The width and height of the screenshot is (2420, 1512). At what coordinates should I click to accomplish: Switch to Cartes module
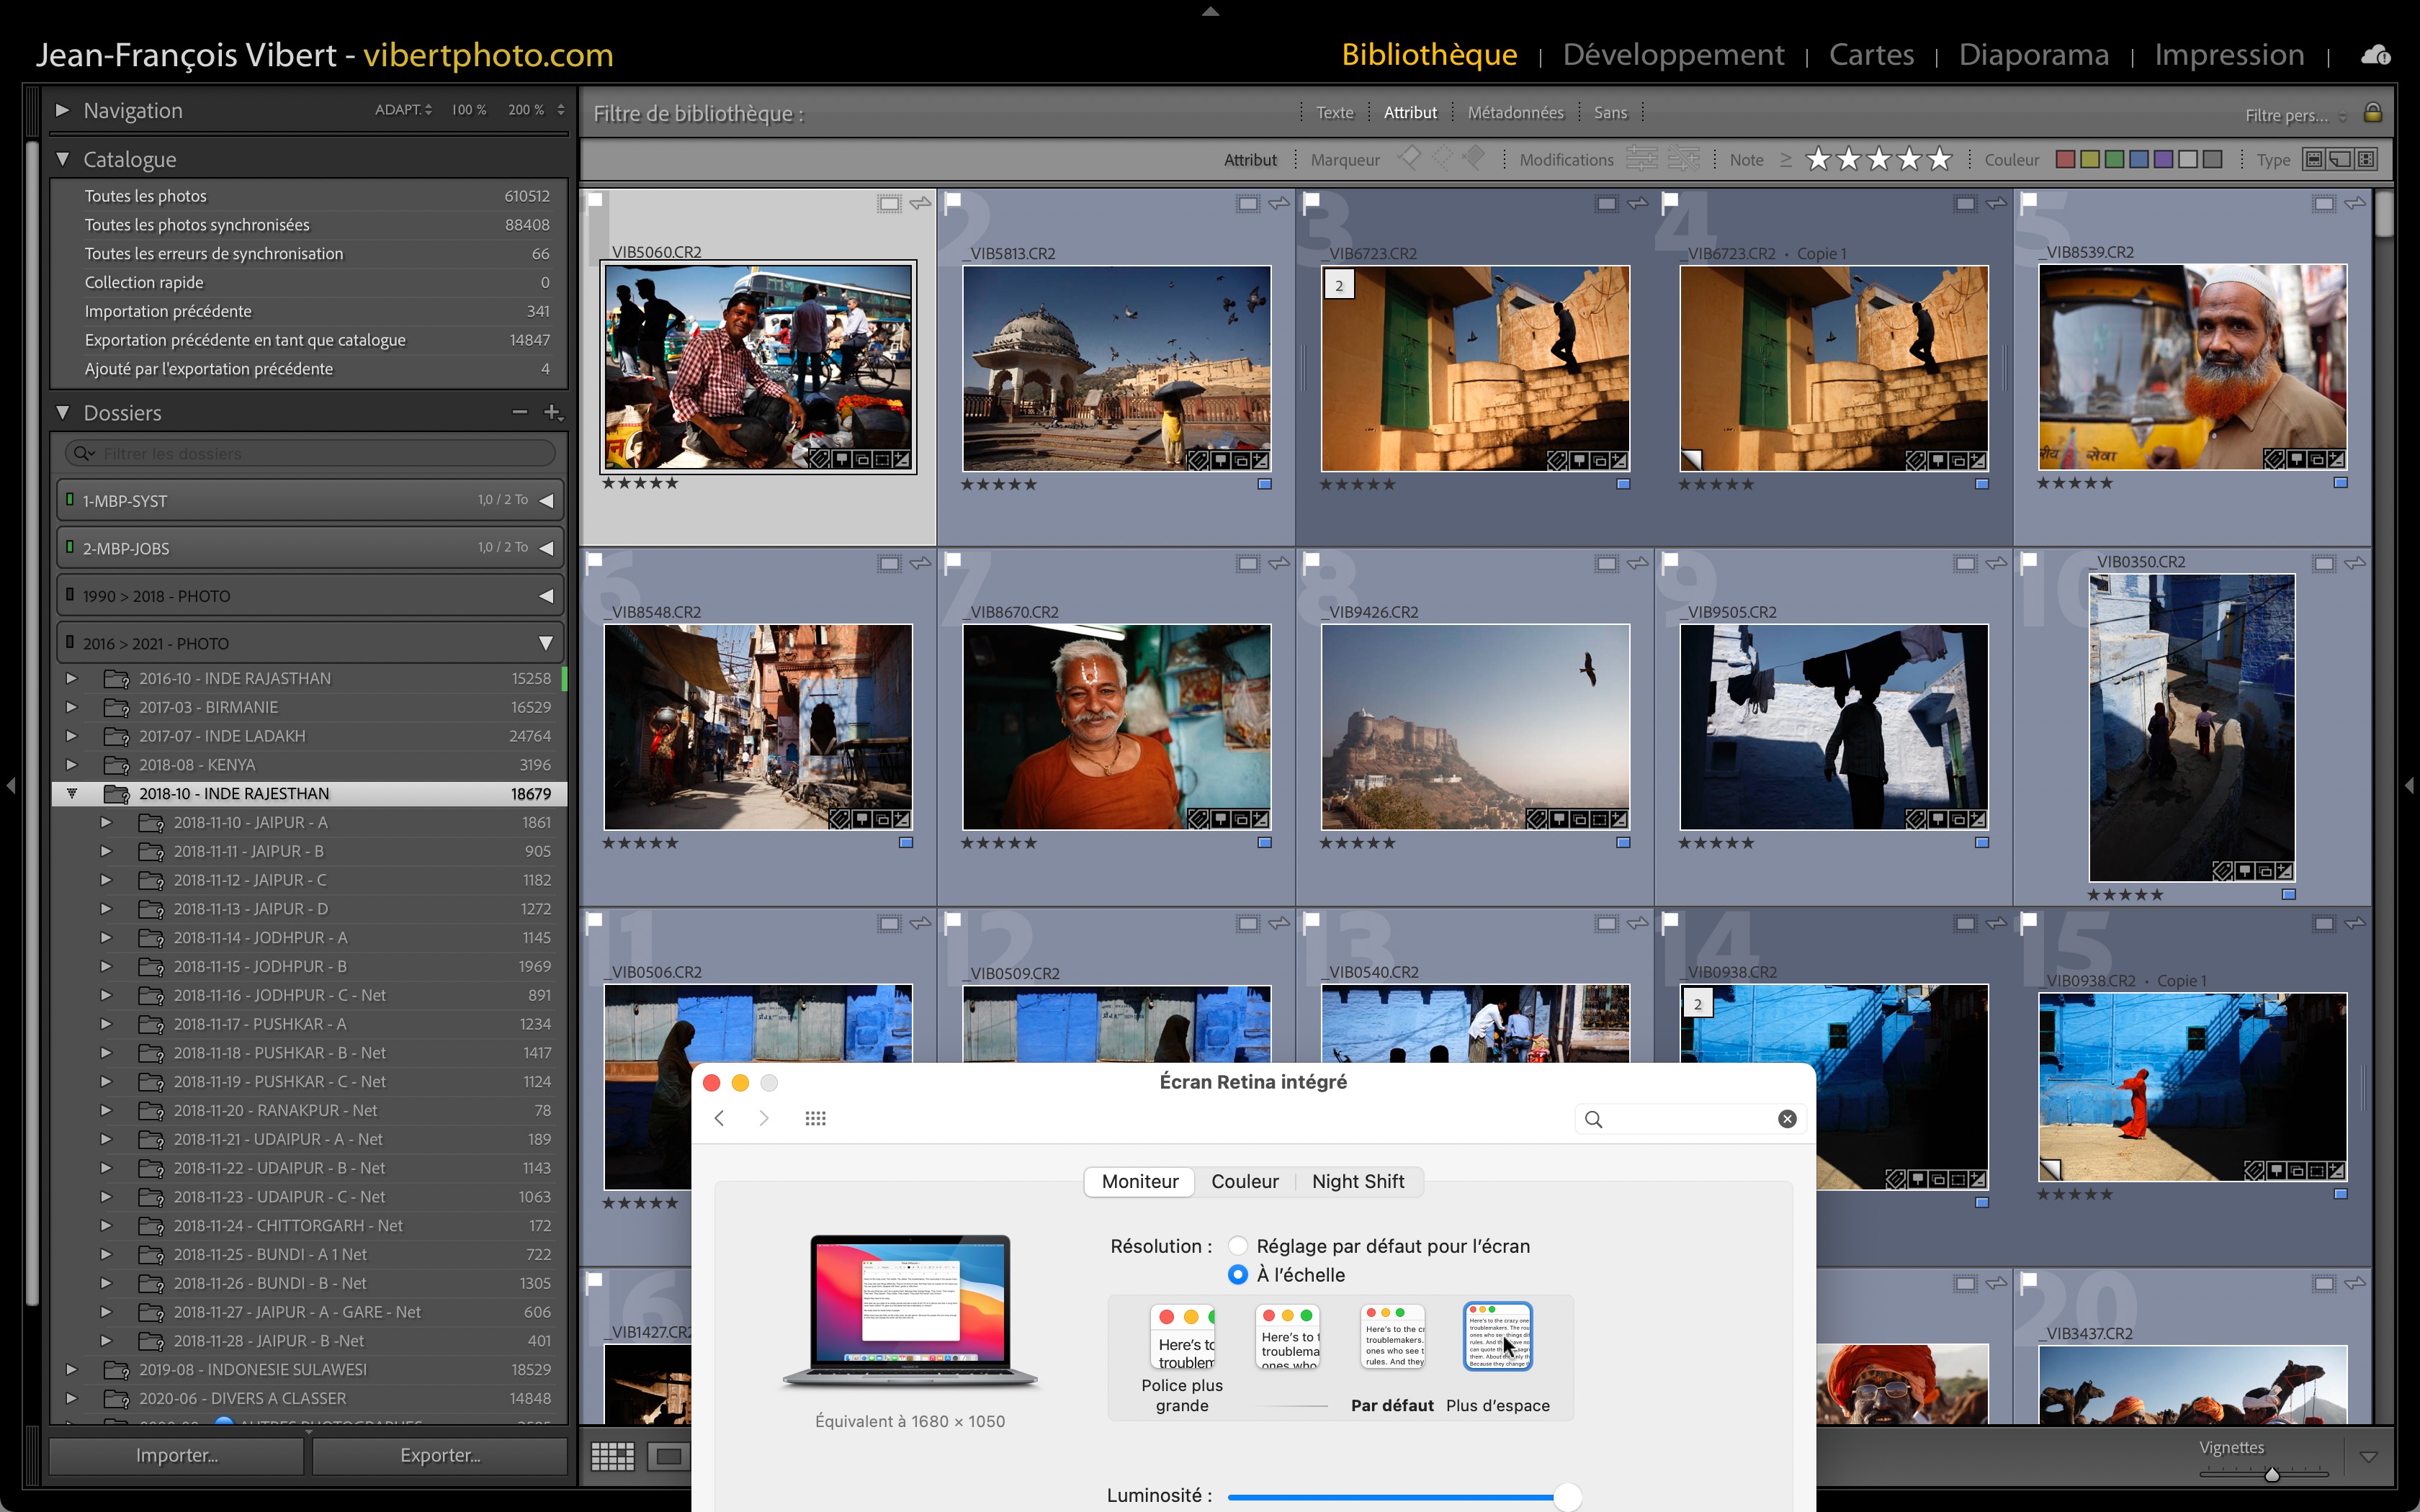pos(1871,55)
